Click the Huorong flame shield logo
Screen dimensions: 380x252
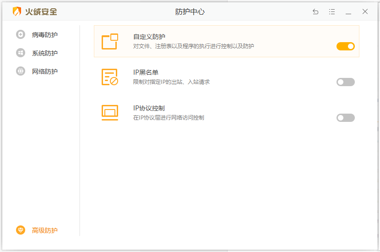(17, 11)
